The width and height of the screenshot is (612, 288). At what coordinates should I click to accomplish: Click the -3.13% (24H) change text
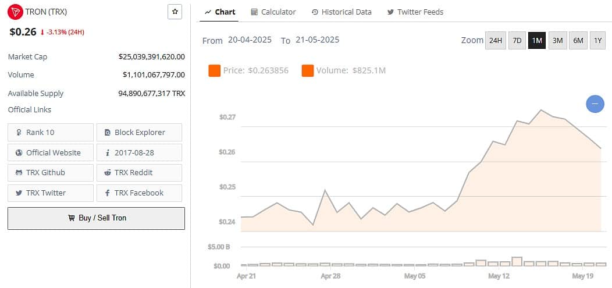click(65, 33)
